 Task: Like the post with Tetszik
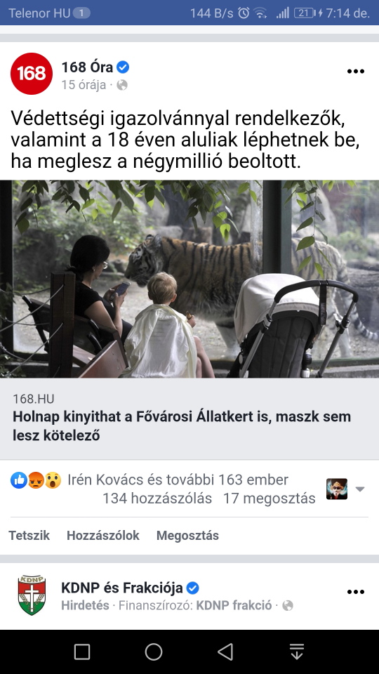(29, 536)
